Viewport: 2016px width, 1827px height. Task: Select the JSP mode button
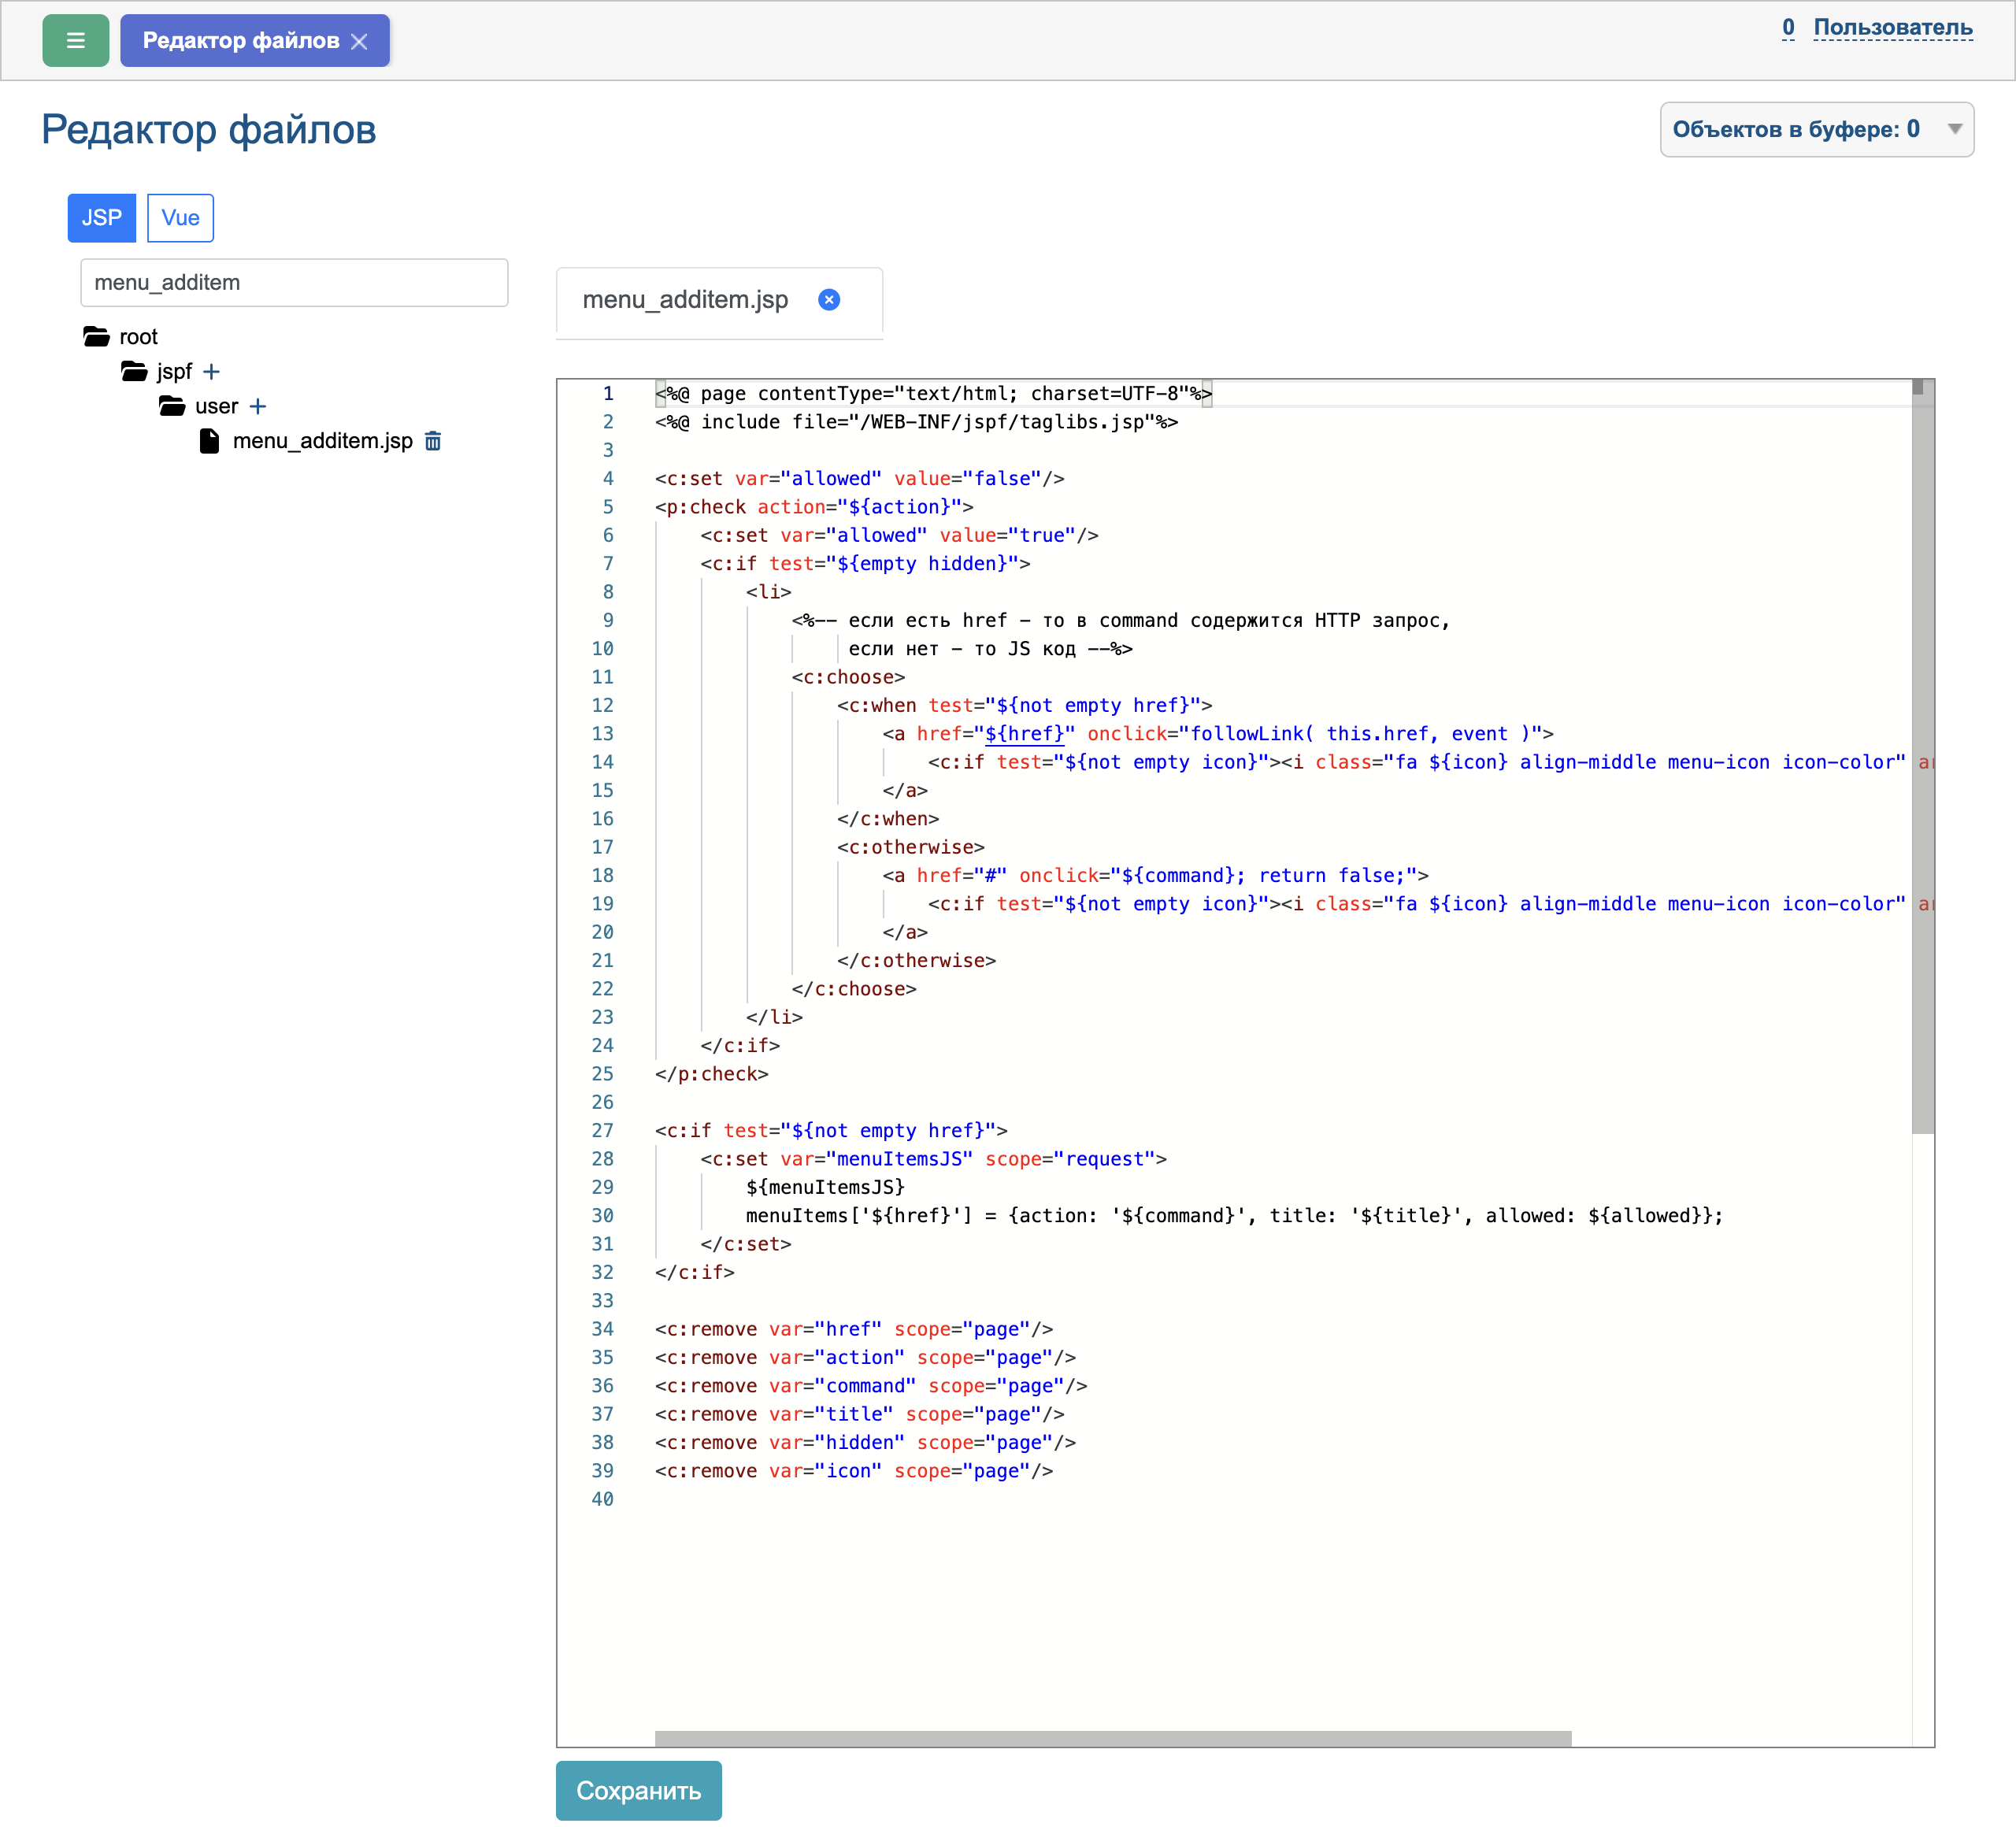coord(101,218)
